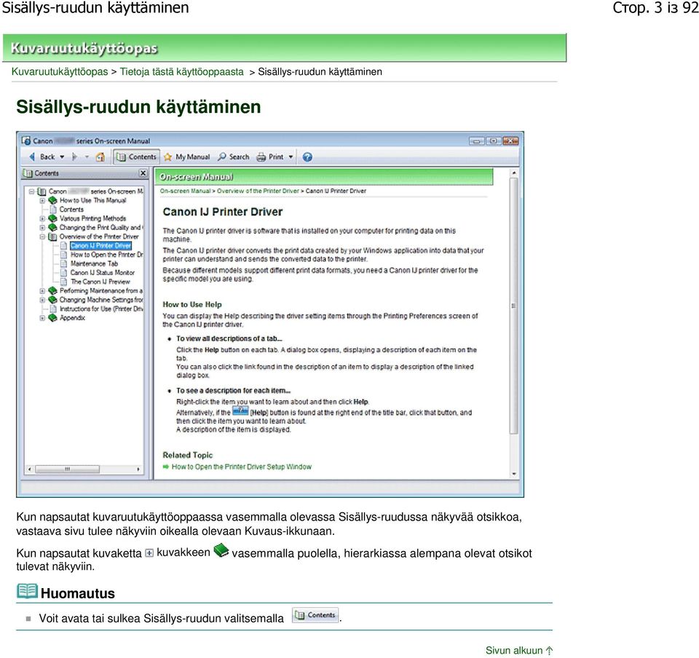Select Various Printing Methods book icon
The width and height of the screenshot is (699, 658).
pos(52,218)
